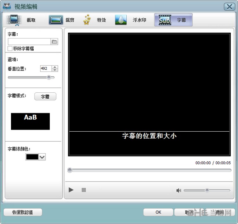
Task: Click the vertical position slider handle
Action: click(x=49, y=77)
